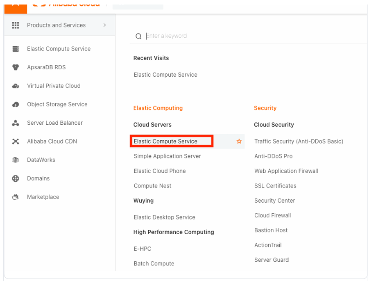Click the Elastic Compute Service sidebar icon
This screenshot has height=281, width=369.
[16, 49]
